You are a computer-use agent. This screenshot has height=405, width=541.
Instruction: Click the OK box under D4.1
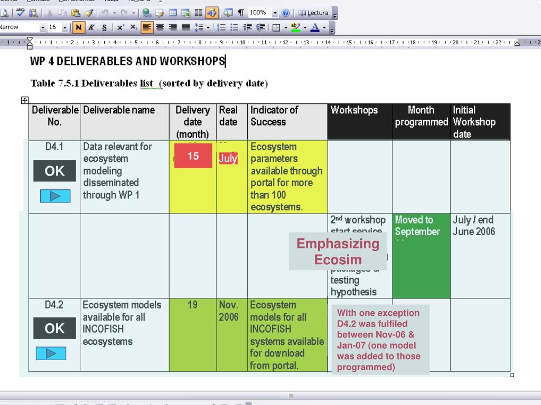tap(54, 171)
